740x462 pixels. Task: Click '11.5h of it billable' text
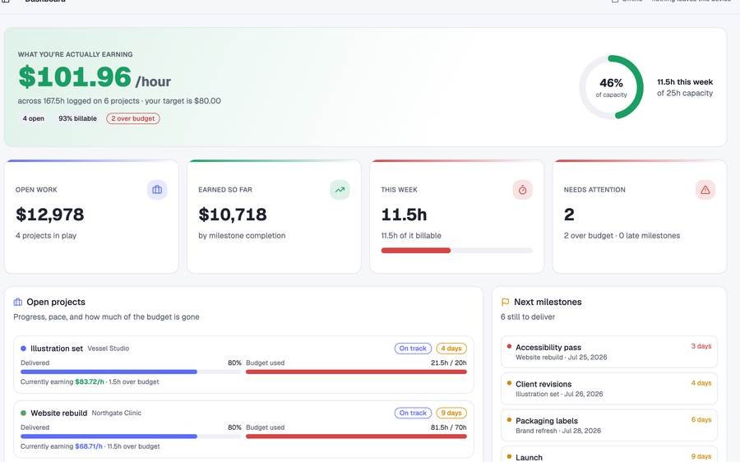pyautogui.click(x=411, y=235)
